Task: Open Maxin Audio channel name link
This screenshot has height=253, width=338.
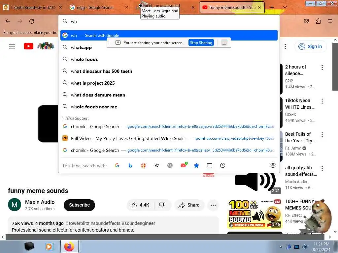Action: tap(40, 202)
